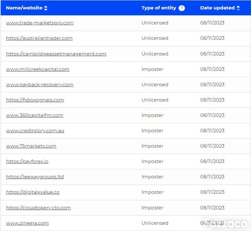Click the date in the trade-marketspro row
251x231 pixels.
click(212, 23)
